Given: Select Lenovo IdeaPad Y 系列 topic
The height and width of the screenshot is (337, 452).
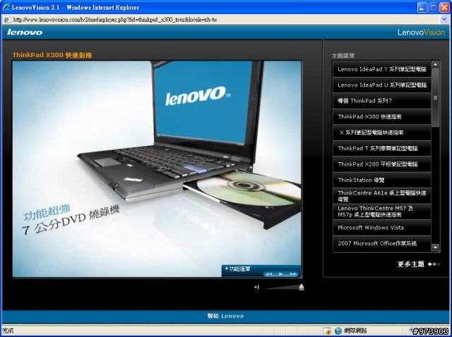Looking at the screenshot, I should click(x=381, y=69).
